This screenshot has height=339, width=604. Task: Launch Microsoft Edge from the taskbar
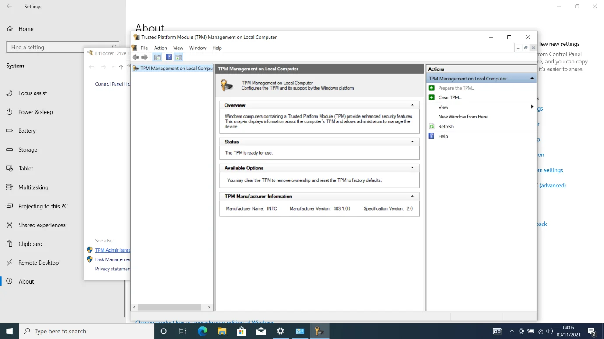tap(202, 331)
